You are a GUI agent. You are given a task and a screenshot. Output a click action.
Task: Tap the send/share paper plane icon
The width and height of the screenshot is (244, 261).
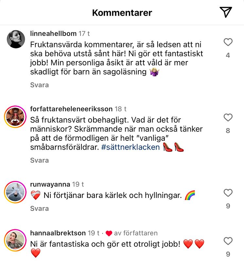pos(225,12)
